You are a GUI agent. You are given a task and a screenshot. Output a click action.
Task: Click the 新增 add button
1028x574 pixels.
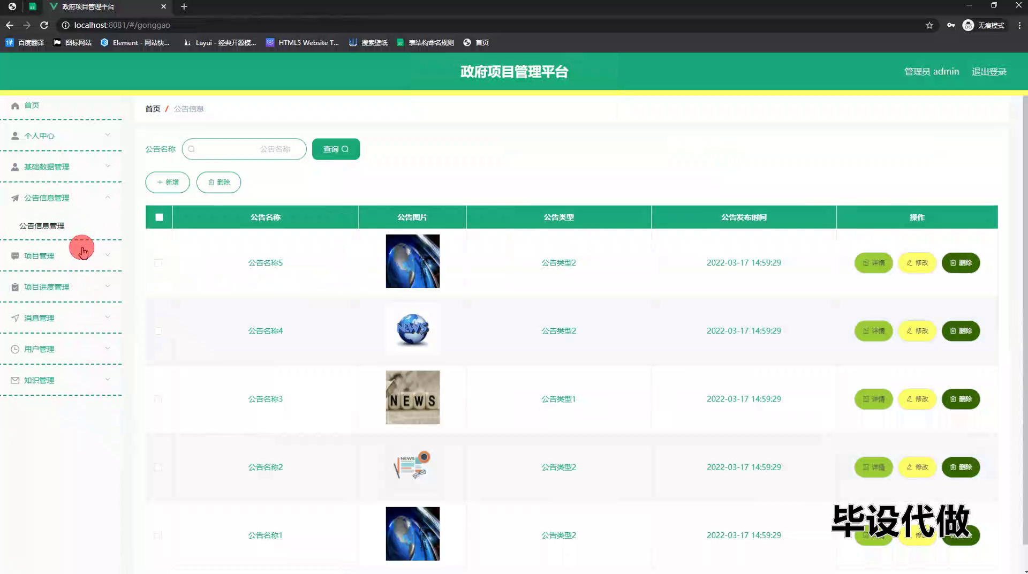168,183
